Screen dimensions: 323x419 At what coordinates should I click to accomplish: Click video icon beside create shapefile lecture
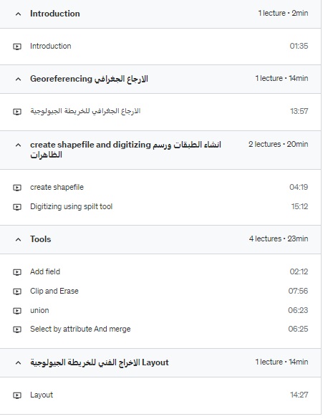coord(17,188)
